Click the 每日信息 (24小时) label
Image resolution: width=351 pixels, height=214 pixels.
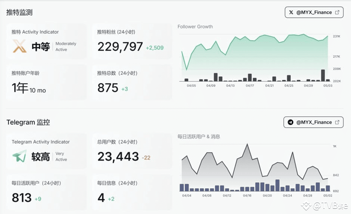coord(117,183)
